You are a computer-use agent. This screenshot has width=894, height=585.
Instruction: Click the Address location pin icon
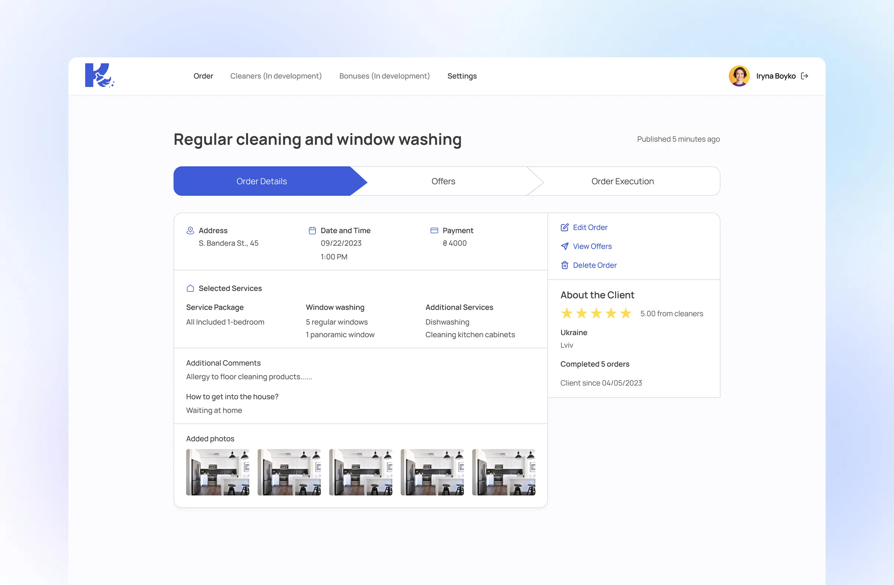tap(190, 230)
